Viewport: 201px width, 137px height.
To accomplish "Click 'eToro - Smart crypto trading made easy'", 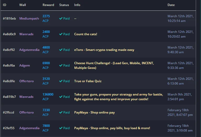I will pos(104,50).
